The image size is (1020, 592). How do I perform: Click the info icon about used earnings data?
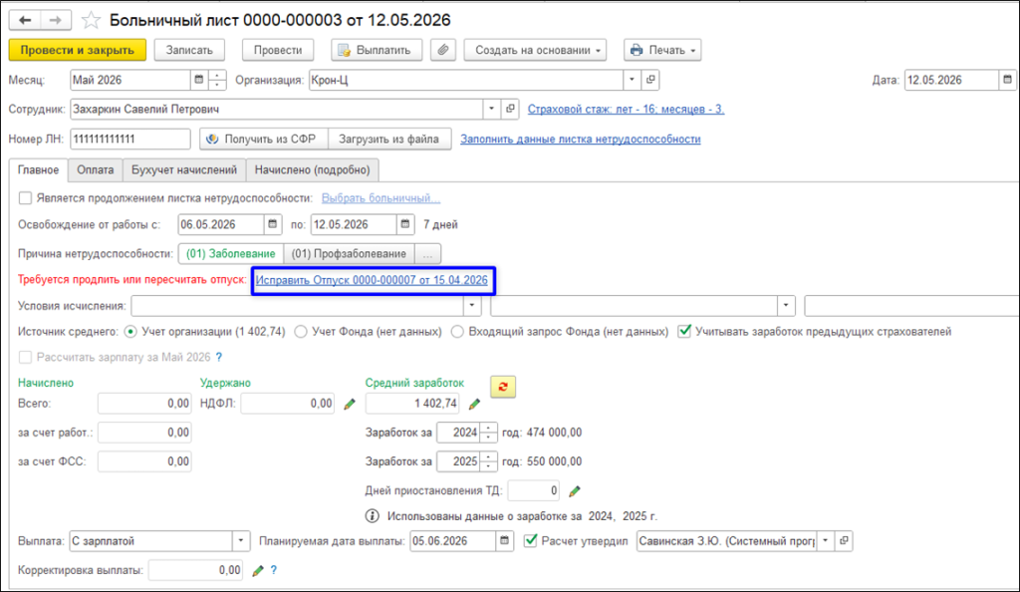pyautogui.click(x=373, y=516)
